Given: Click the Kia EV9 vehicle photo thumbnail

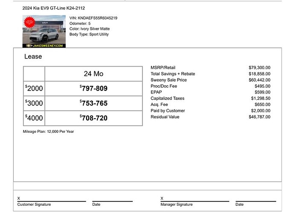Looking at the screenshot, I should [x=44, y=31].
